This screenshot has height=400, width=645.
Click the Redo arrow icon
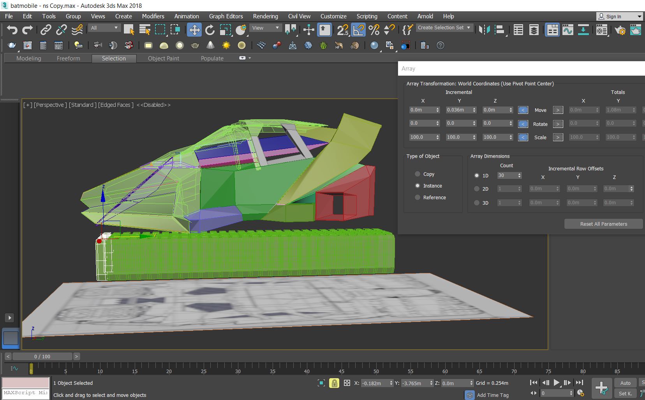(x=27, y=30)
